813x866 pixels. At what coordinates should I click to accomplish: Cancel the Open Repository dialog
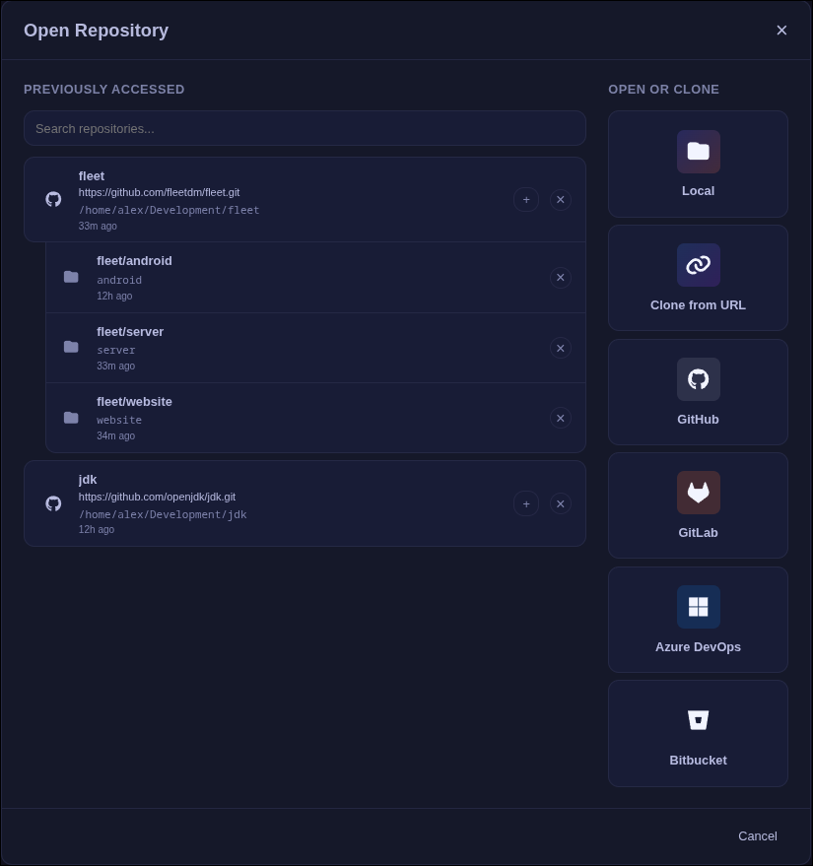click(x=757, y=835)
